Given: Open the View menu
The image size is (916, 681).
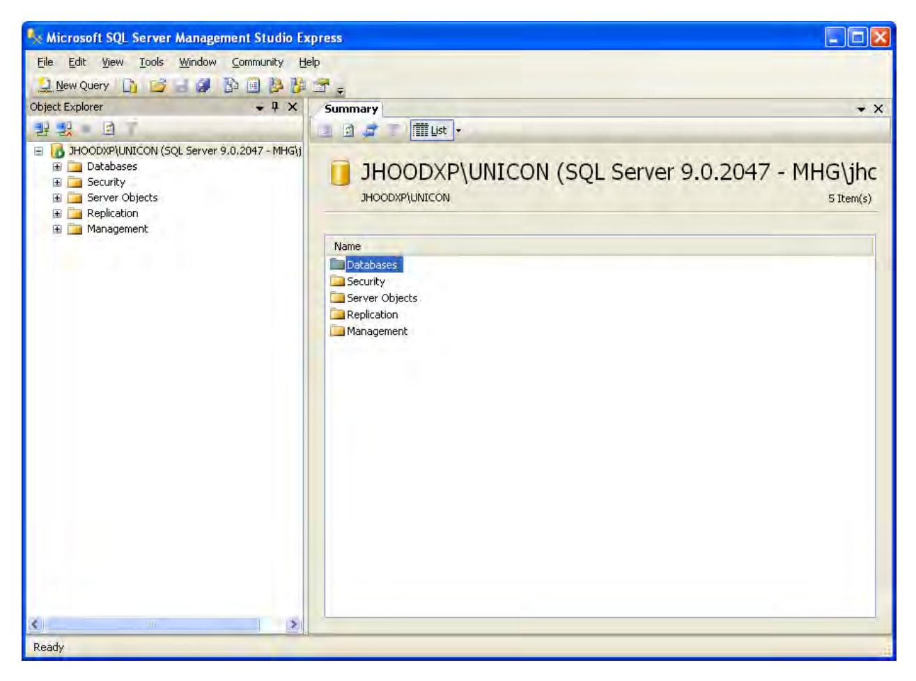Looking at the screenshot, I should pyautogui.click(x=113, y=62).
